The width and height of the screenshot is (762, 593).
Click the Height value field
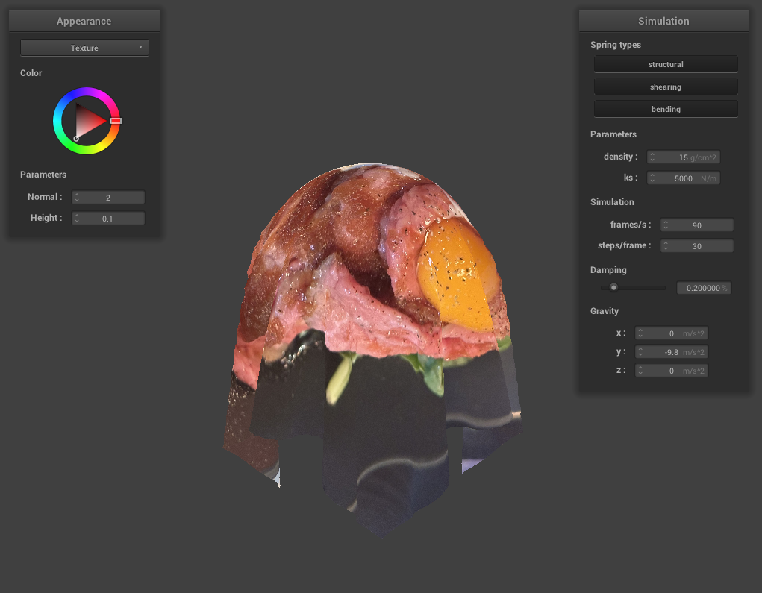point(108,218)
